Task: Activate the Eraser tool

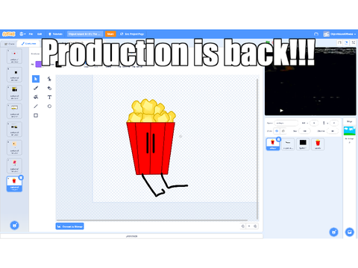Action: pos(49,88)
